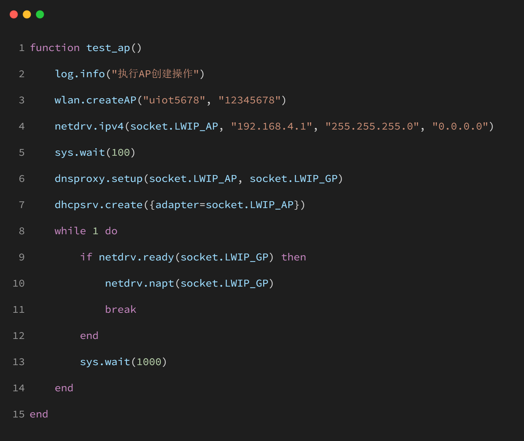Click the break keyword on line 11

pos(121,309)
